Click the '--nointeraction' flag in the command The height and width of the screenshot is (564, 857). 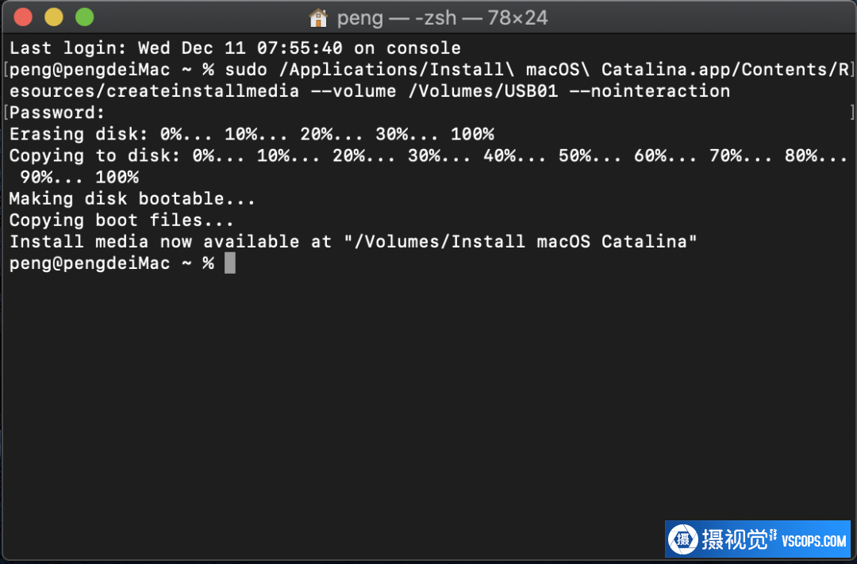[649, 91]
